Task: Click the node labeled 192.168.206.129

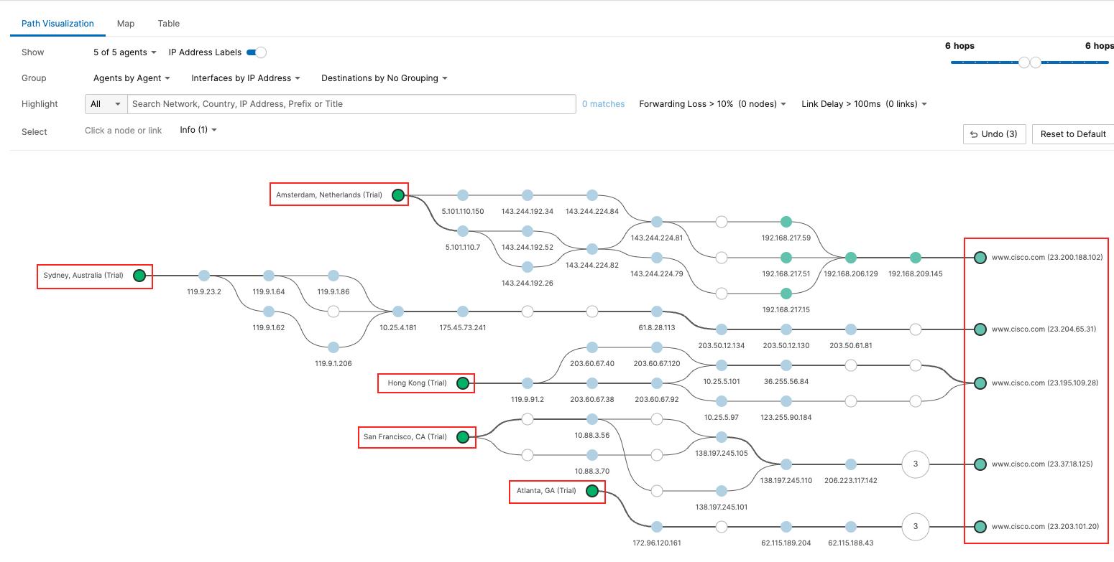Action: pyautogui.click(x=851, y=258)
